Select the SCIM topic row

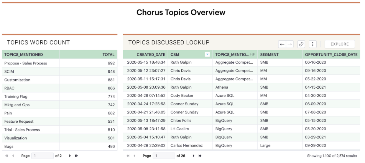coord(60,71)
